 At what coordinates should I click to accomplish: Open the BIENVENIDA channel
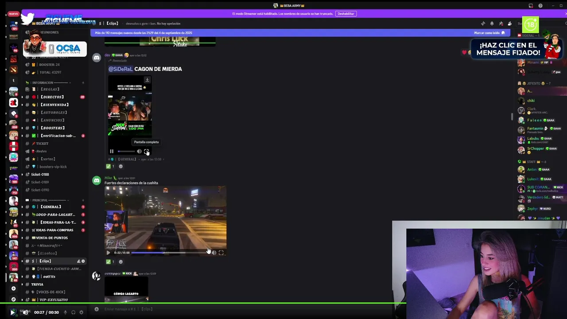point(55,105)
